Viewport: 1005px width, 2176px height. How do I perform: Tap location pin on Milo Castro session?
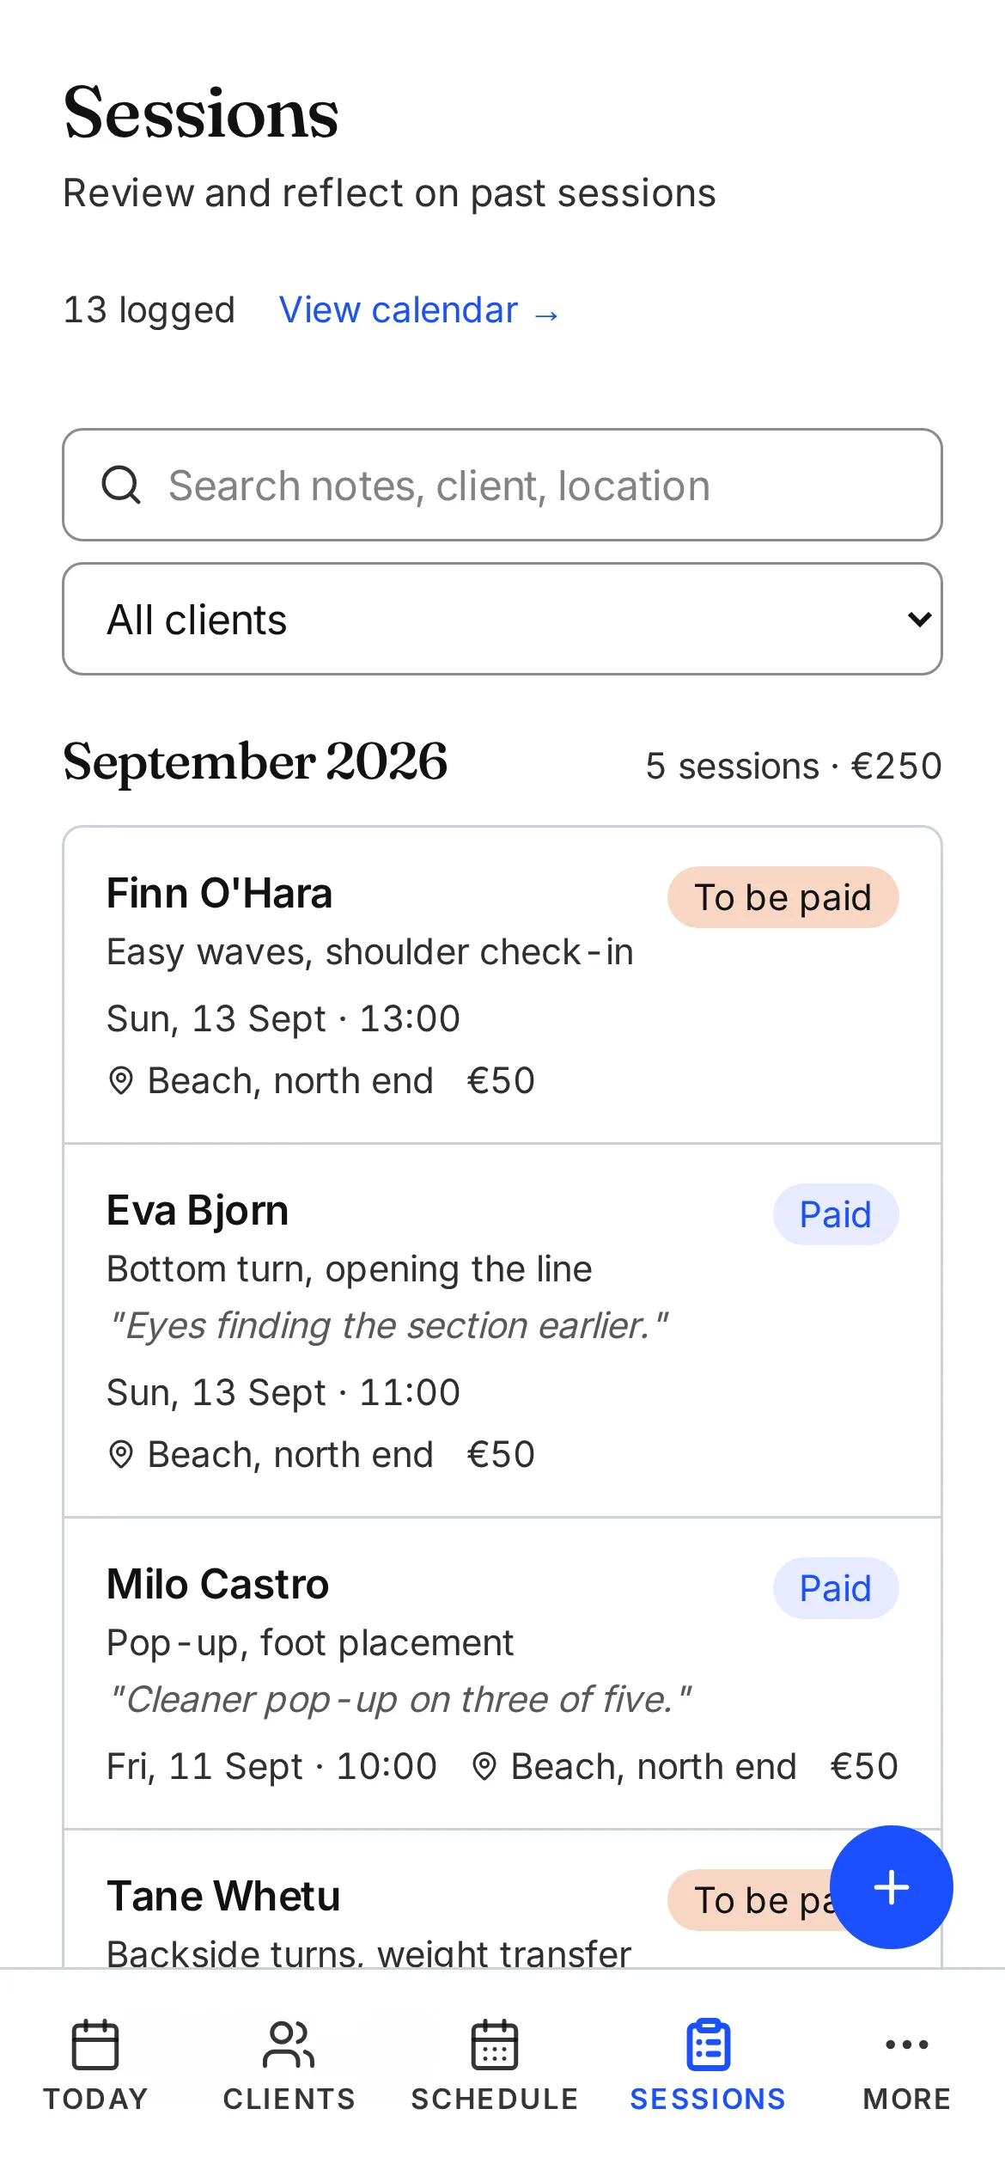point(484,1766)
